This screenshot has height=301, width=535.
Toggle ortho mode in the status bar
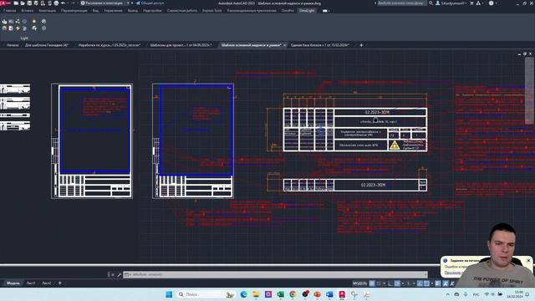(x=390, y=283)
